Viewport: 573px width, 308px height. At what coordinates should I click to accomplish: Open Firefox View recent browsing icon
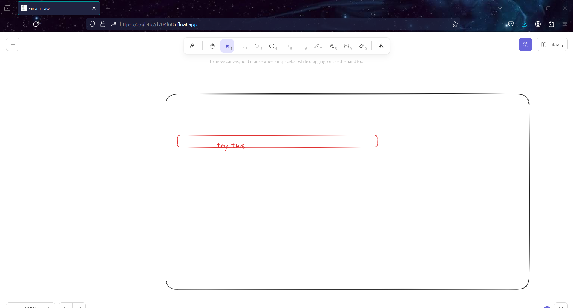pos(7,8)
